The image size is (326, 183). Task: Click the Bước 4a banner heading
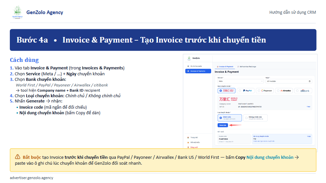pos(141,40)
